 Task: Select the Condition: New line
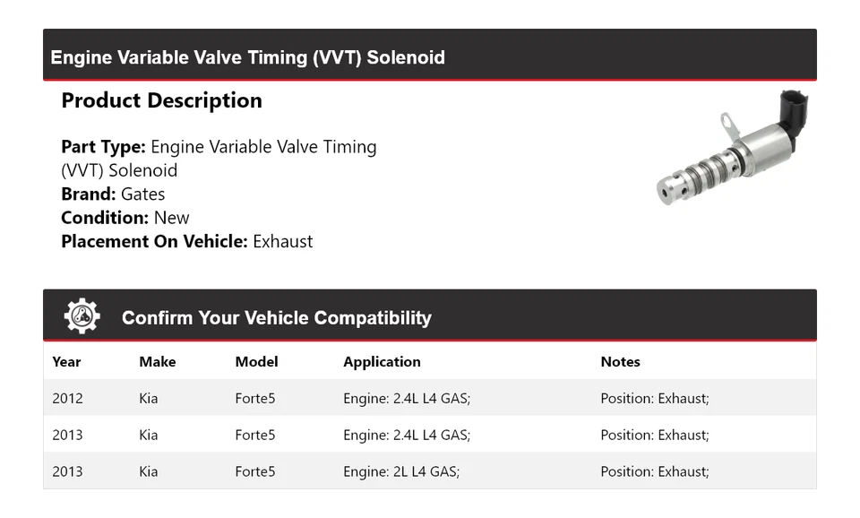click(125, 218)
